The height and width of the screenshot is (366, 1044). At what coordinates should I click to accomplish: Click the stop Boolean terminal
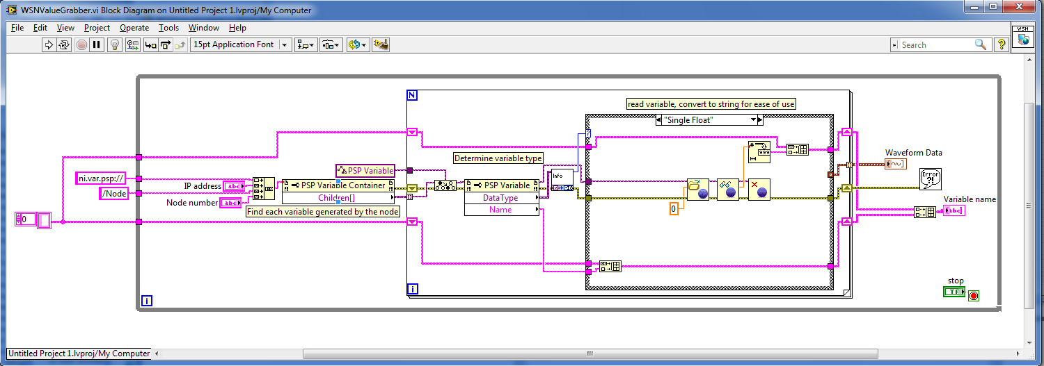(954, 292)
